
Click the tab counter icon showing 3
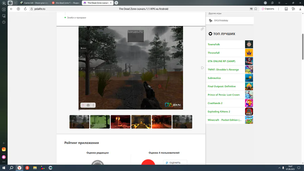point(10,3)
